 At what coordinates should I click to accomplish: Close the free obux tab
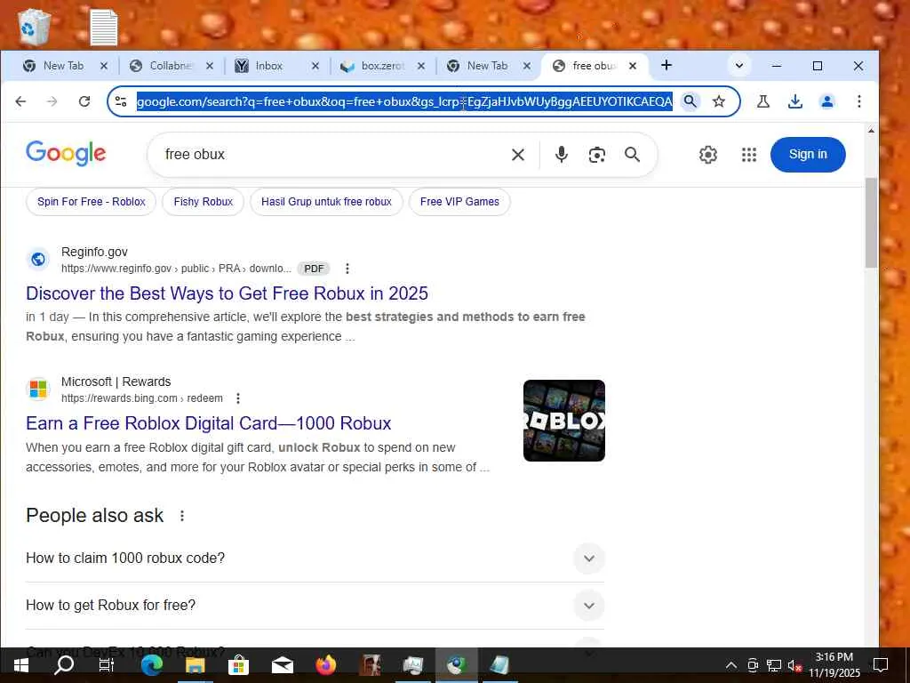click(633, 66)
